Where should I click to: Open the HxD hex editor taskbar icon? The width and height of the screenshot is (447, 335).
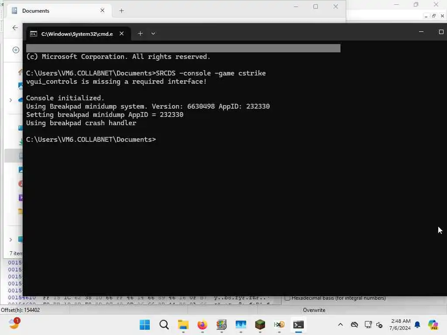(x=279, y=325)
